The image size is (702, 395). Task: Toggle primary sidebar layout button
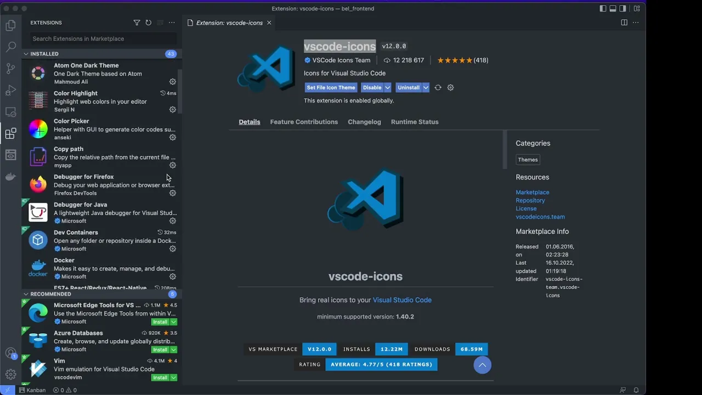pyautogui.click(x=603, y=8)
